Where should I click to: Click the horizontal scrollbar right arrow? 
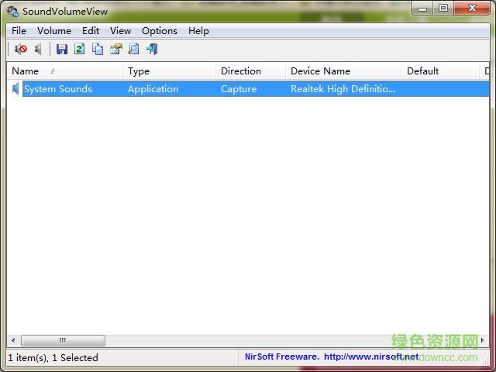pyautogui.click(x=482, y=341)
